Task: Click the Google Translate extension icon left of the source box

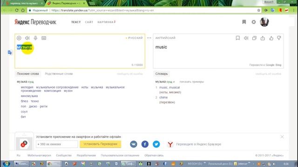Action: pyautogui.click(x=10, y=52)
